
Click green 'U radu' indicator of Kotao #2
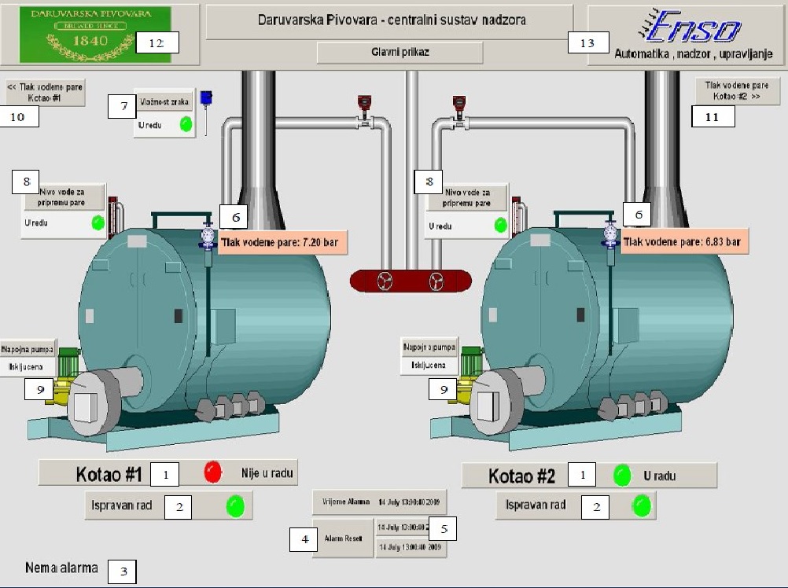click(622, 476)
